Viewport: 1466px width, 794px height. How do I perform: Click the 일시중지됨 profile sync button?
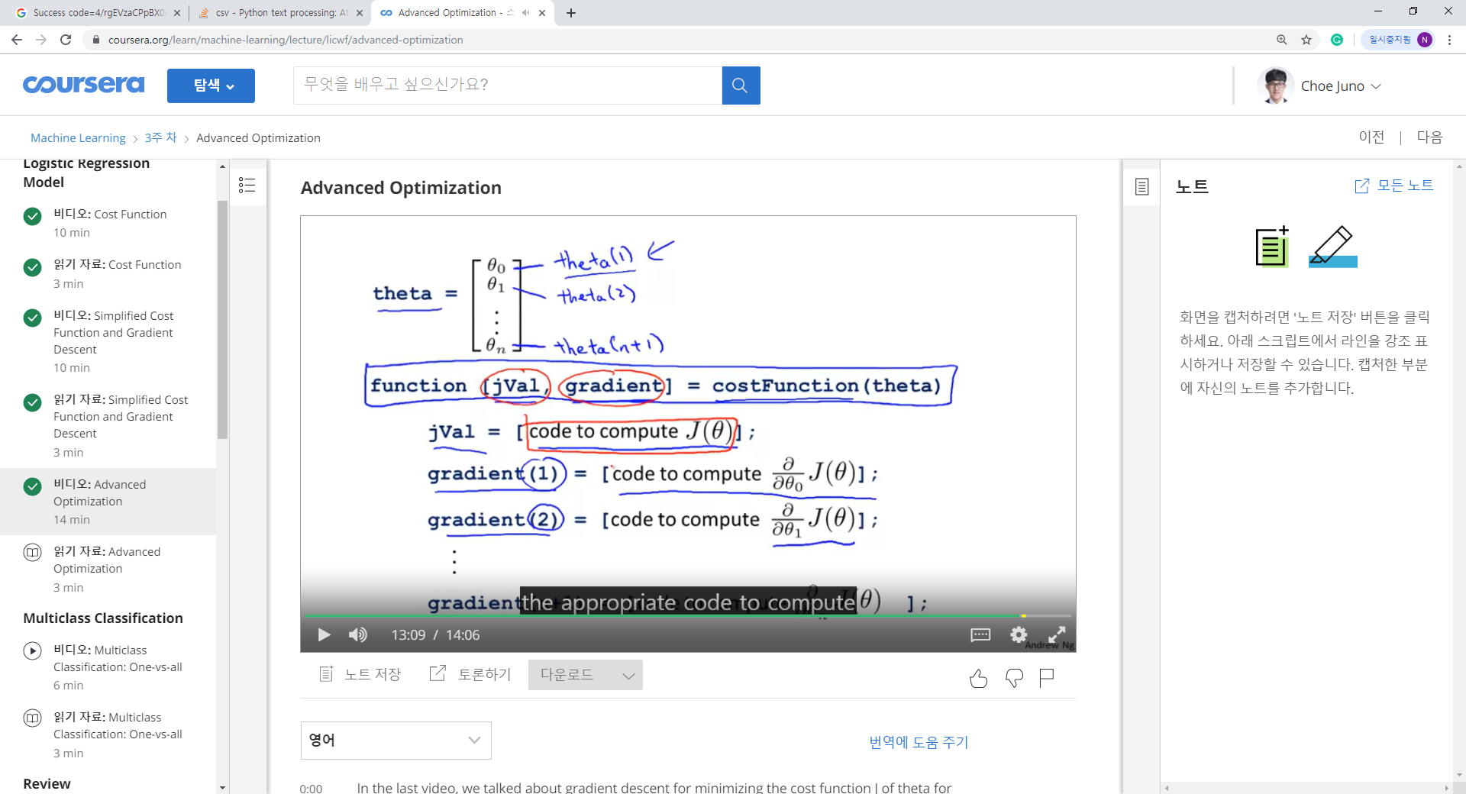pos(1398,40)
